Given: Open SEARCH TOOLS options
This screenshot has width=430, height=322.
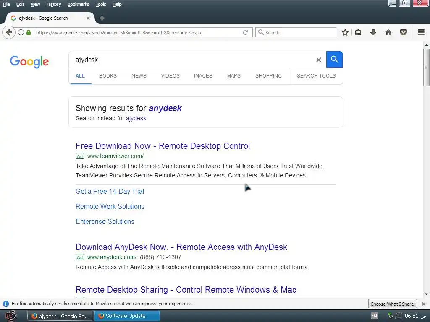Looking at the screenshot, I should 316,76.
